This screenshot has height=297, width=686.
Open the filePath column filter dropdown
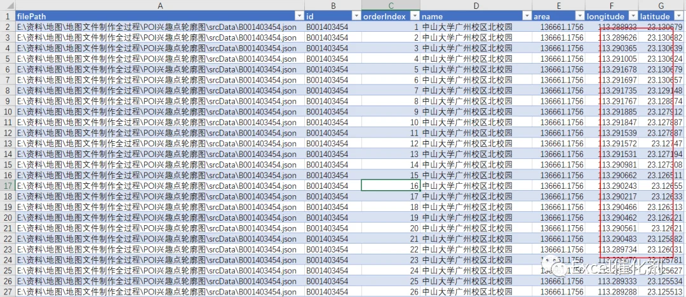pyautogui.click(x=299, y=16)
